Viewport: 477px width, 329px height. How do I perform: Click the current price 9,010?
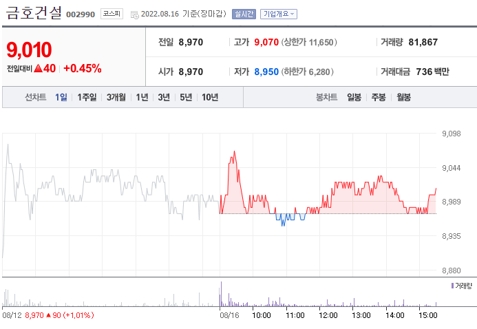[x=29, y=50]
